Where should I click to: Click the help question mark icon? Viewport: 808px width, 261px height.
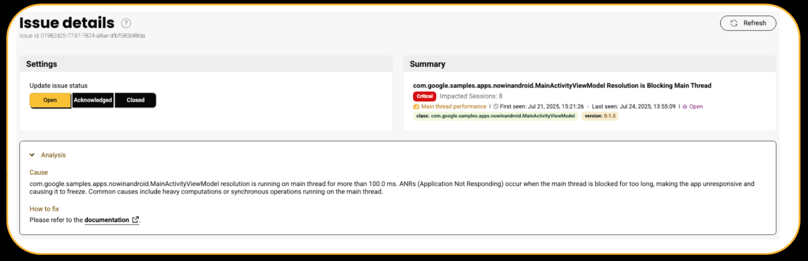tap(126, 23)
